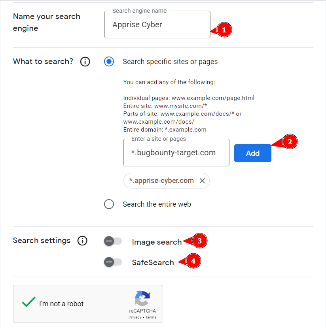Screen dimensions: 326x328
Task: Open the reCAPTCHA Terms link
Action: (x=151, y=317)
